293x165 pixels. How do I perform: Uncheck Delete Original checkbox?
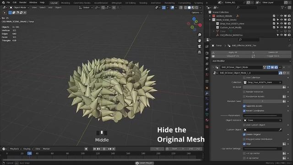point(244,134)
